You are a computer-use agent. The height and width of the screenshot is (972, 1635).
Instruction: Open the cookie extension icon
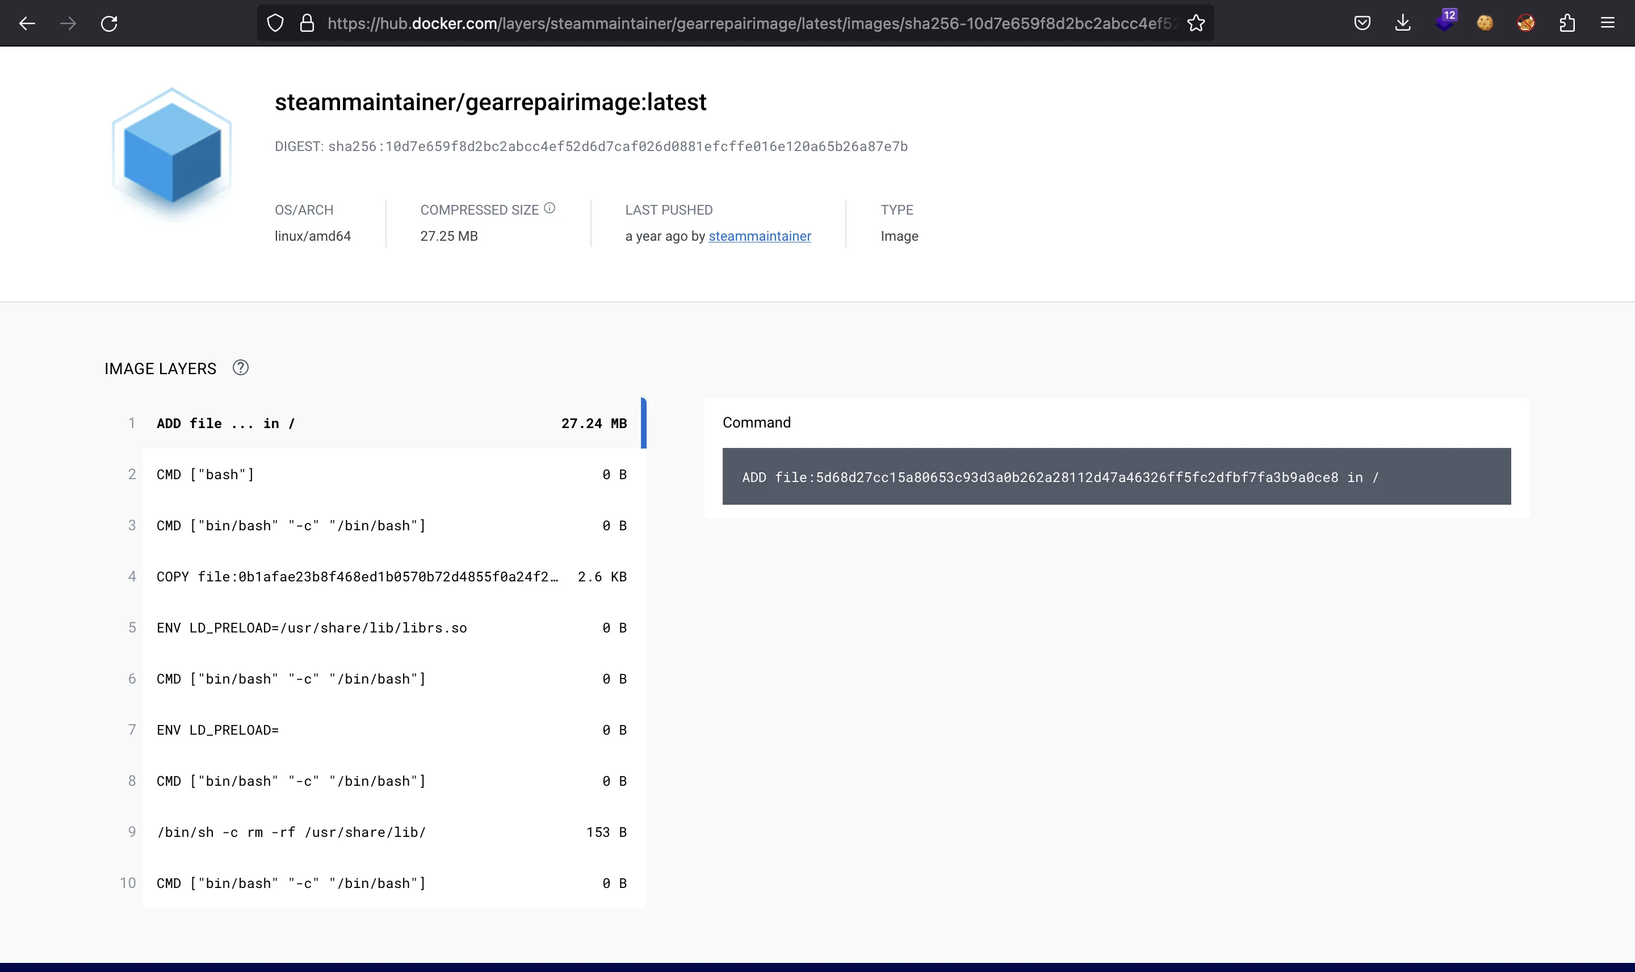(1485, 24)
